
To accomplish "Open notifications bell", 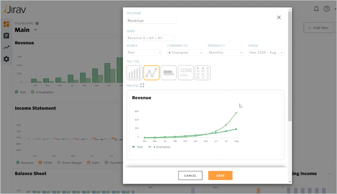I will 316,9.
